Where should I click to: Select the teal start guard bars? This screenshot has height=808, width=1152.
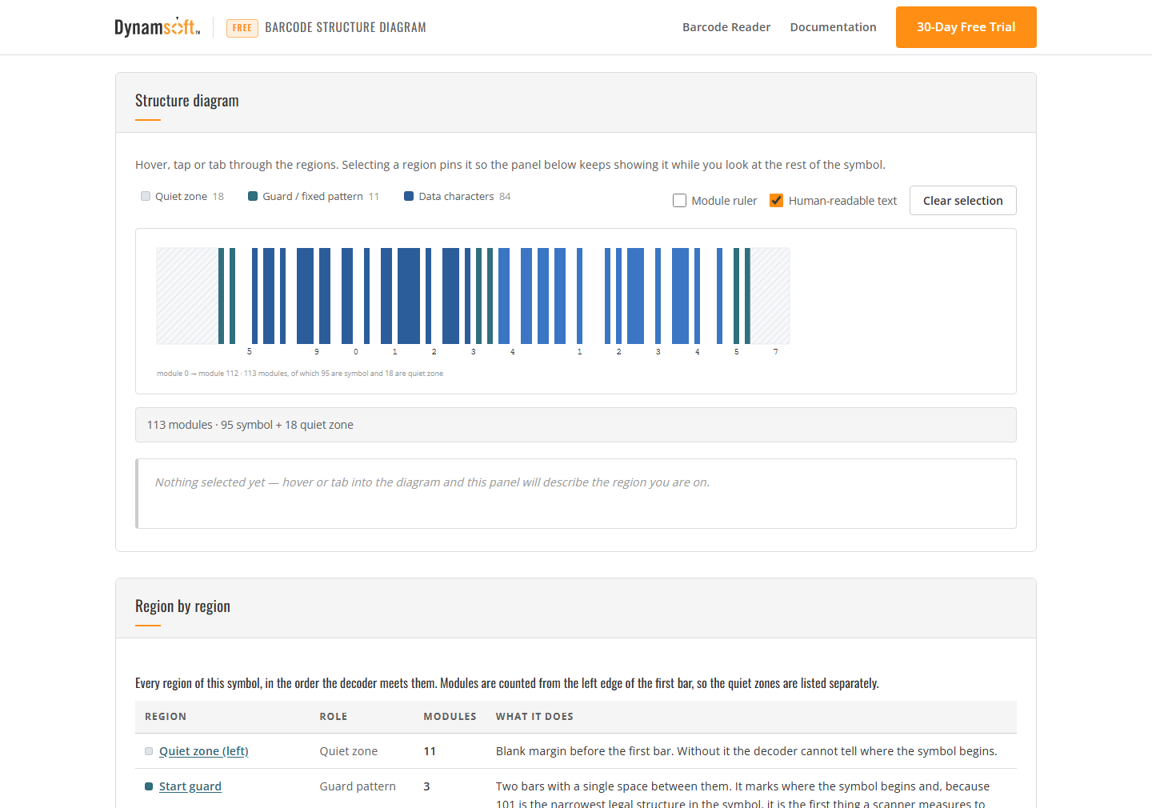coord(227,296)
